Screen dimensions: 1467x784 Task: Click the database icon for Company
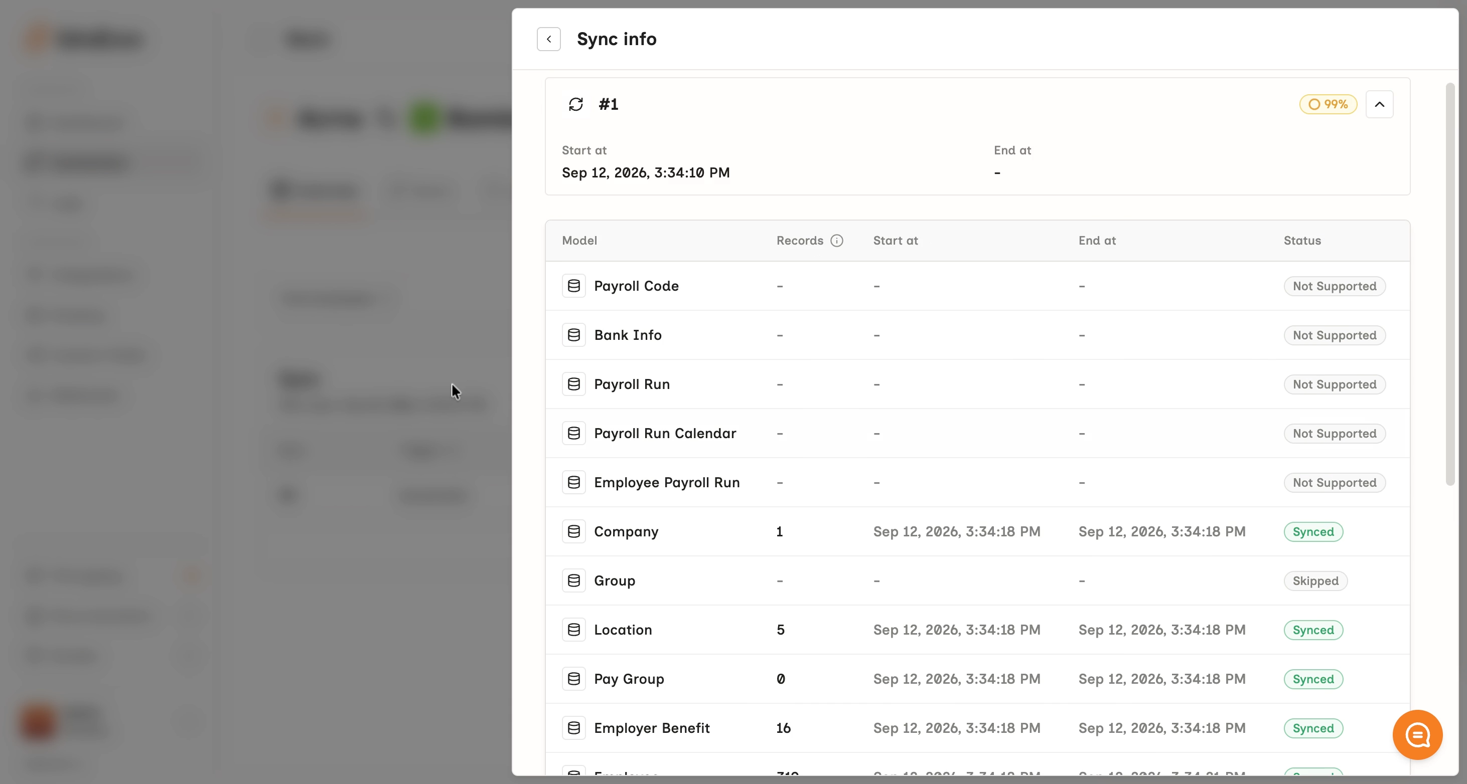coord(574,531)
